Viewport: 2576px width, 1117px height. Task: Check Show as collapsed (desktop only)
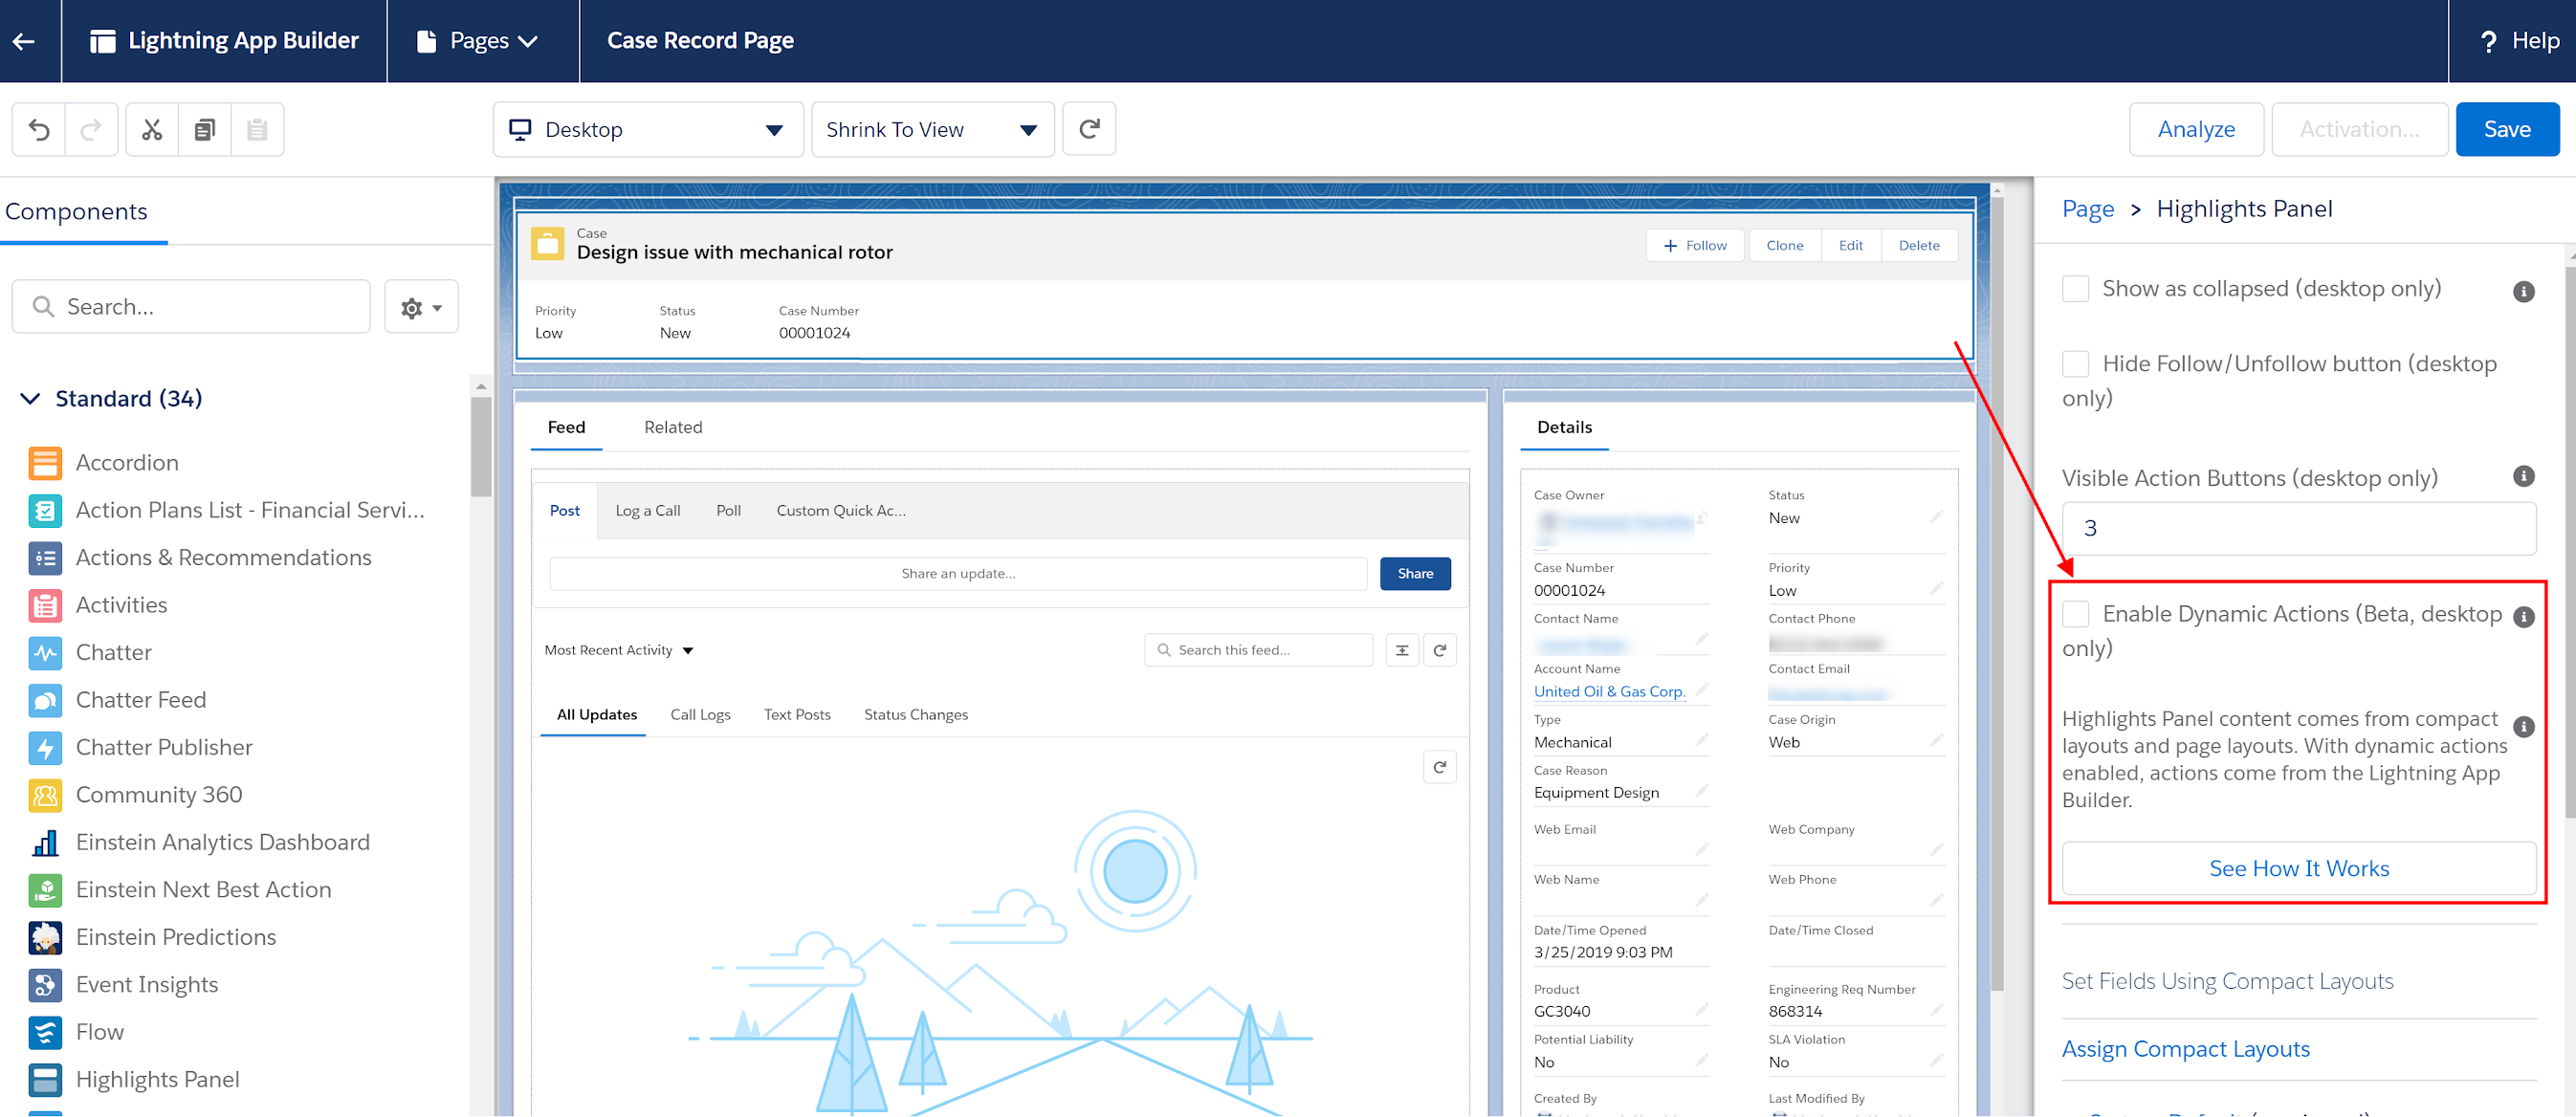[2076, 288]
